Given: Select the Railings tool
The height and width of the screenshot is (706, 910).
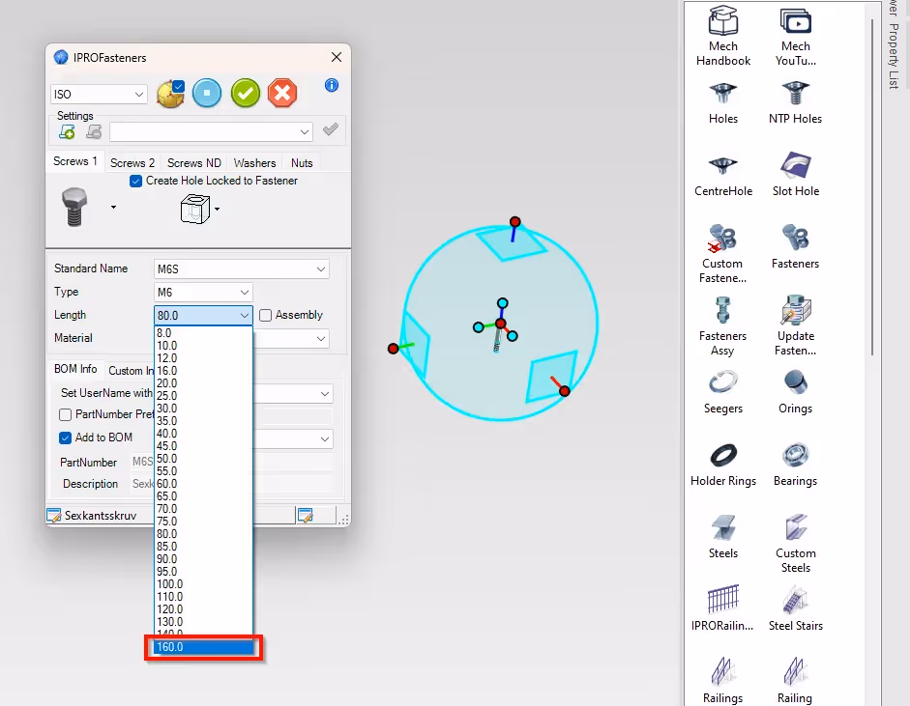Looking at the screenshot, I should (722, 681).
